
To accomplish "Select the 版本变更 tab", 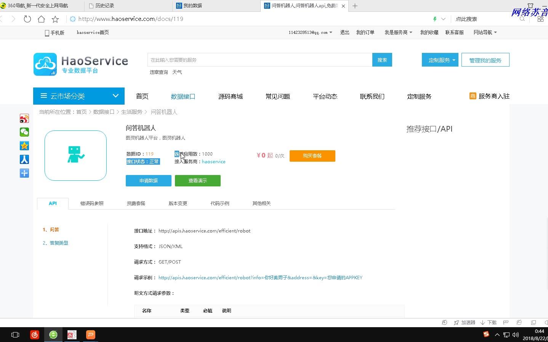I will pos(178,203).
